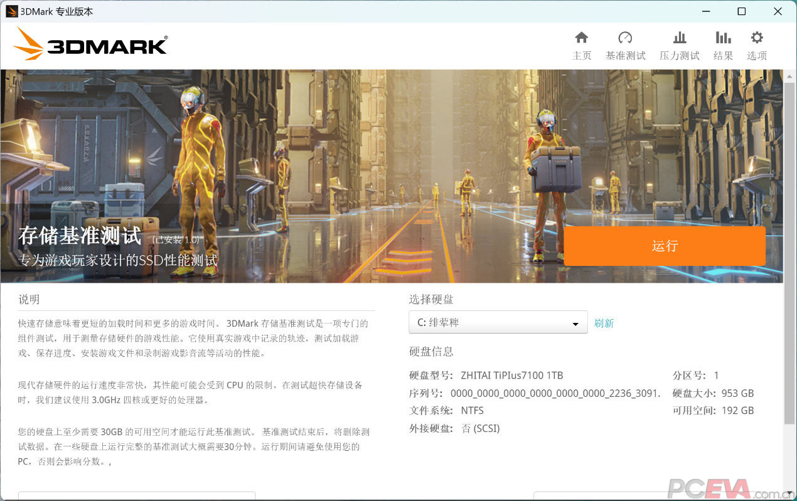
Task: Select the 序列号 serial number value
Action: click(x=556, y=394)
